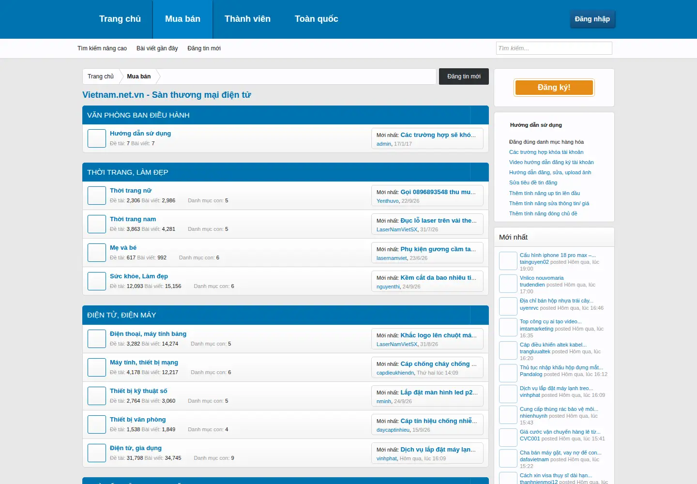Go to the Trang chủ main tab
Viewport: 697px width, 484px height.
point(120,19)
